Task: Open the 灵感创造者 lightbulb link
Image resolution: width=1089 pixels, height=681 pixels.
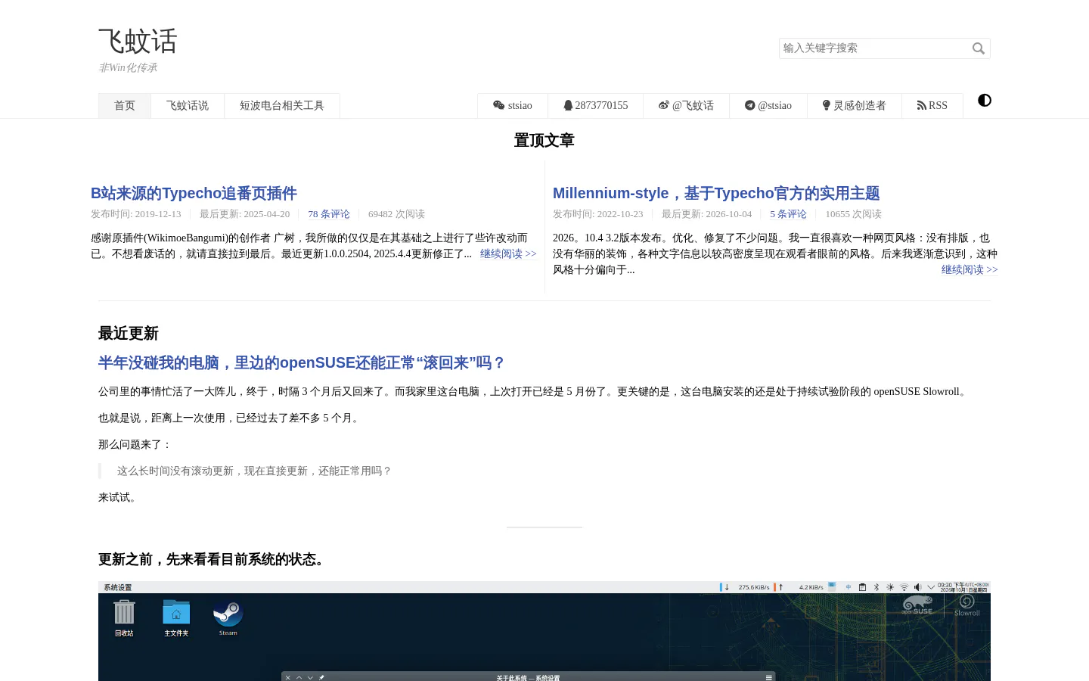Action: [x=855, y=106]
